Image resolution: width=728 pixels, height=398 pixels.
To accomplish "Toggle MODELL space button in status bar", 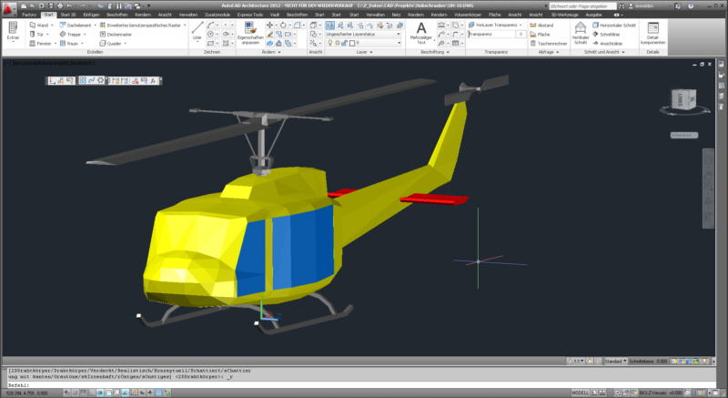I will (x=581, y=393).
